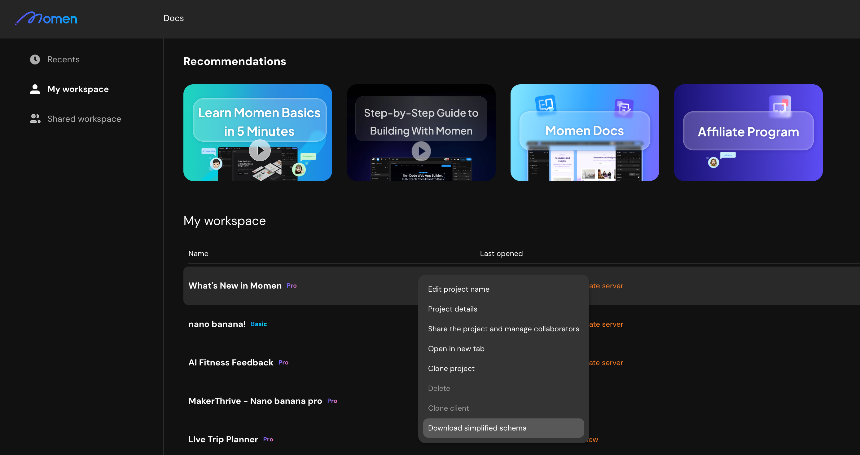860x455 pixels.
Task: Choose Open in new tab option
Action: click(456, 348)
